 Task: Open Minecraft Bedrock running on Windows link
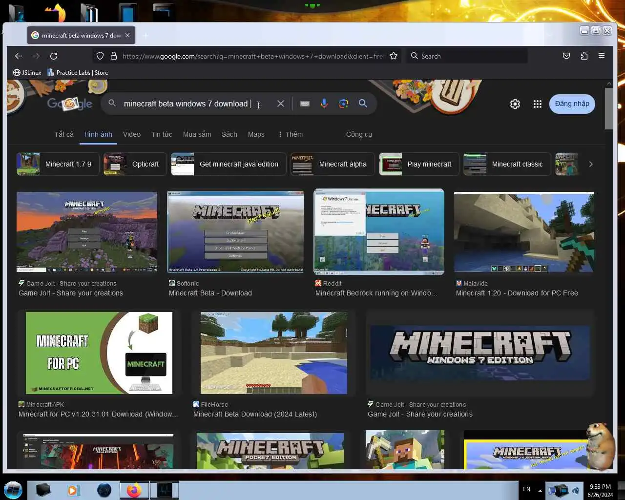point(376,293)
